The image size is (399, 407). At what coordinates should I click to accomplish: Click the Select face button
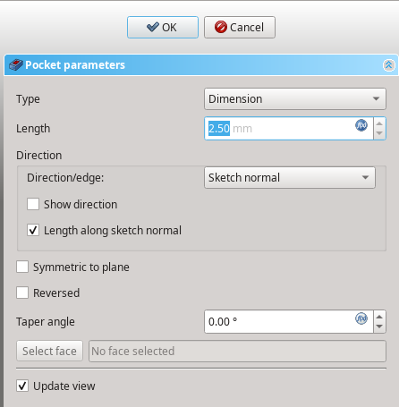coord(49,351)
